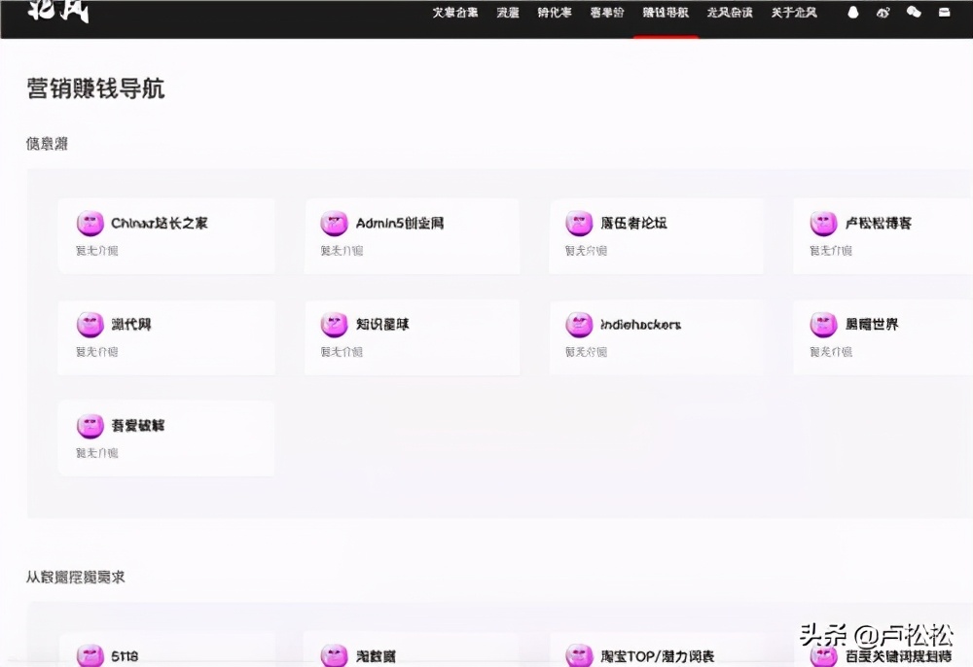Image resolution: width=973 pixels, height=667 pixels.
Task: Open the 关于松风 dropdown menu
Action: point(793,13)
